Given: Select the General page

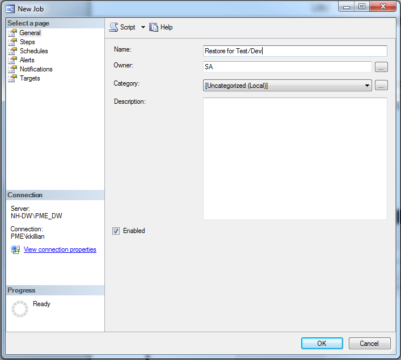Looking at the screenshot, I should click(x=30, y=33).
